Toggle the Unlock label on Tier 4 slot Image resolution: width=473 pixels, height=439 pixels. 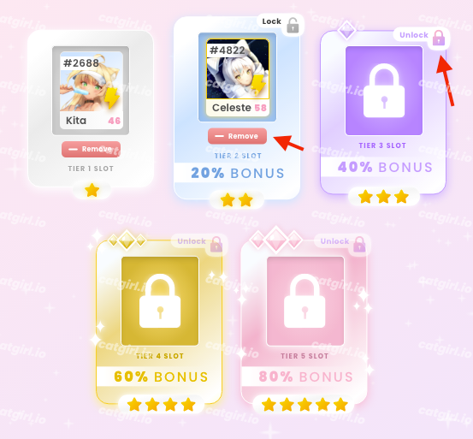pyautogui.click(x=192, y=241)
